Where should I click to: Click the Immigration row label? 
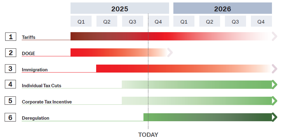point(35,70)
